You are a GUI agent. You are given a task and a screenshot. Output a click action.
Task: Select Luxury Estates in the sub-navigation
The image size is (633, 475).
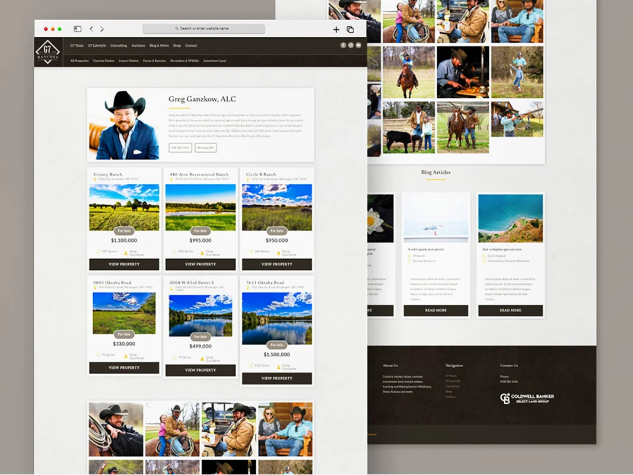coord(129,60)
